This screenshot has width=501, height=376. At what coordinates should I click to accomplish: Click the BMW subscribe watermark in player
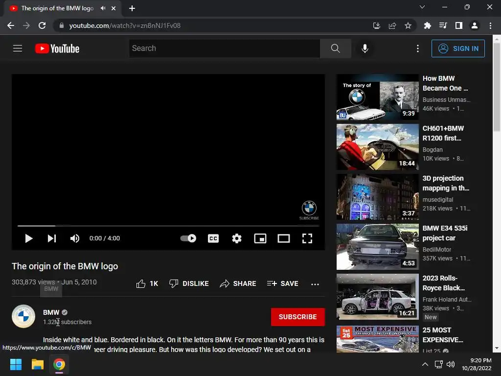point(309,211)
